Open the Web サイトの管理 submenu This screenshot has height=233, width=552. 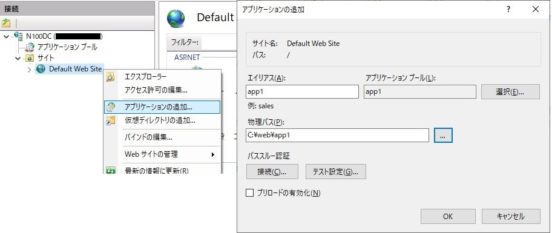pos(162,154)
